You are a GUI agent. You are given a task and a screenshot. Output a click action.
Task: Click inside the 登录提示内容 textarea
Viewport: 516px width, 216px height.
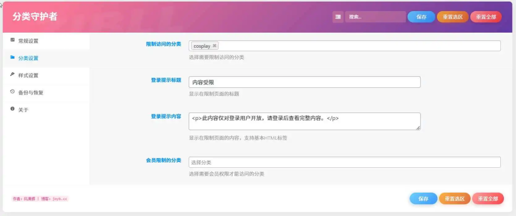[x=304, y=122]
